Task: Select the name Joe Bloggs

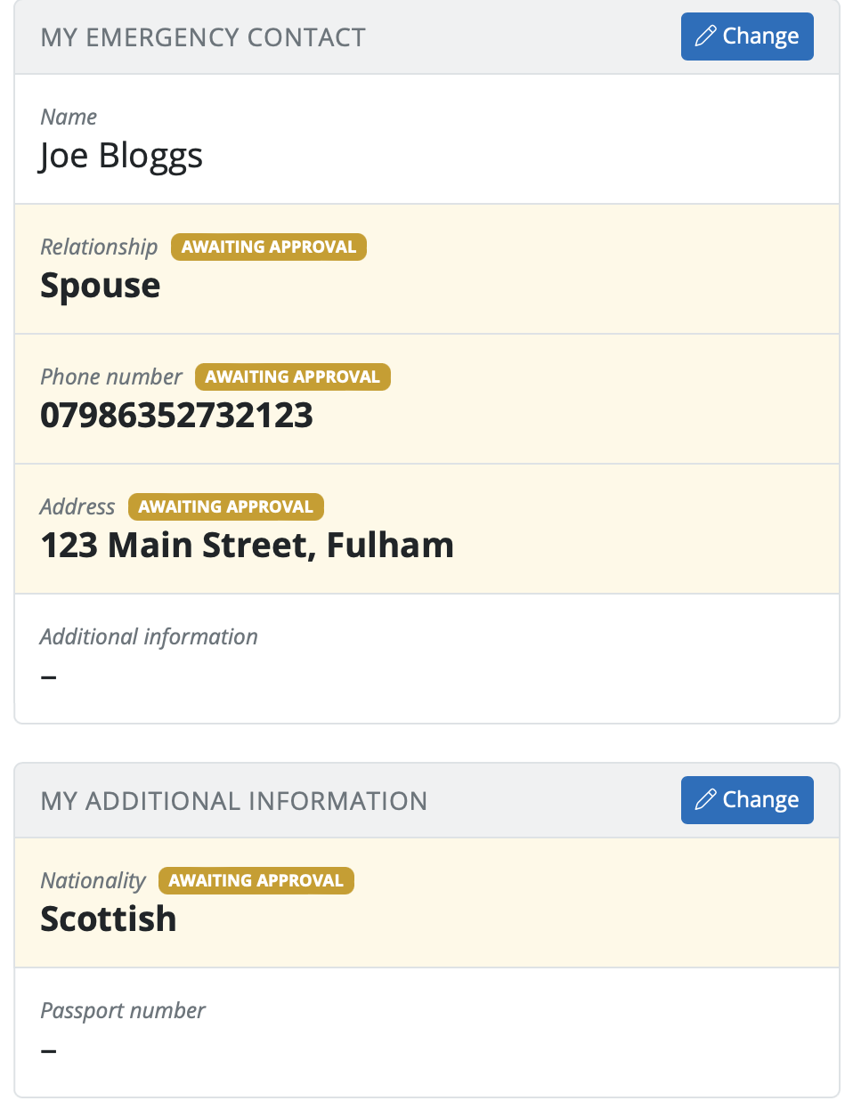Action: [121, 156]
